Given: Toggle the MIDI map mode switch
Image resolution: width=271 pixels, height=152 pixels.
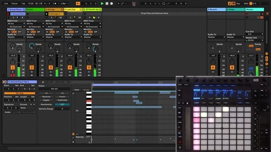Looking at the screenshot, I should click(246, 3).
